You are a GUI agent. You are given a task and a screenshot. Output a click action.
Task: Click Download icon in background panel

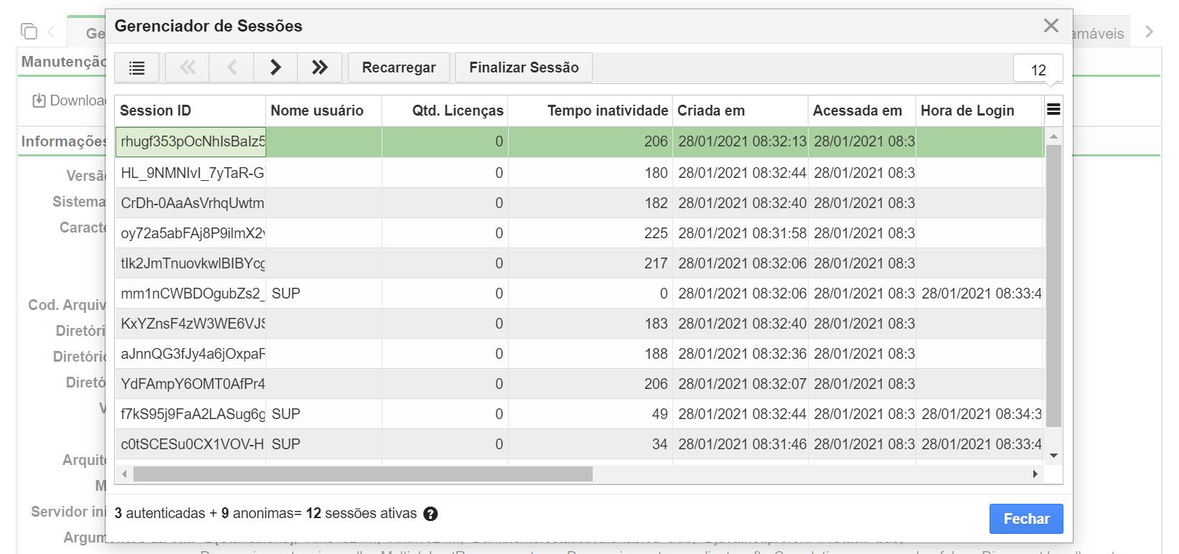[39, 100]
